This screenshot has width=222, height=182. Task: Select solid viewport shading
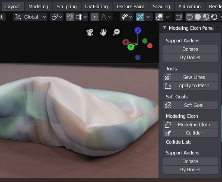198,17
